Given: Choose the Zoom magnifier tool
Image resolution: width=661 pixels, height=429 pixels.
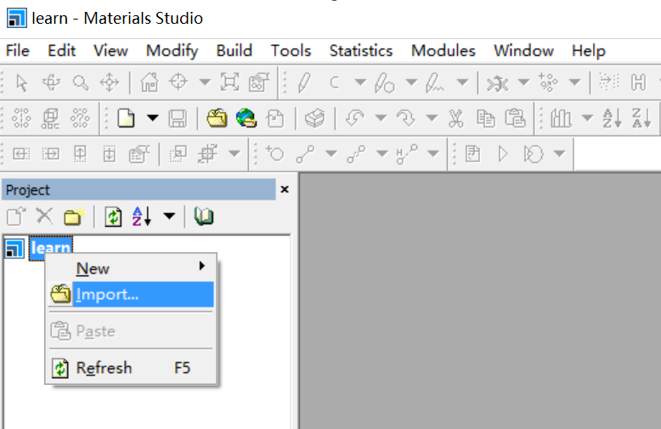Looking at the screenshot, I should tap(81, 82).
